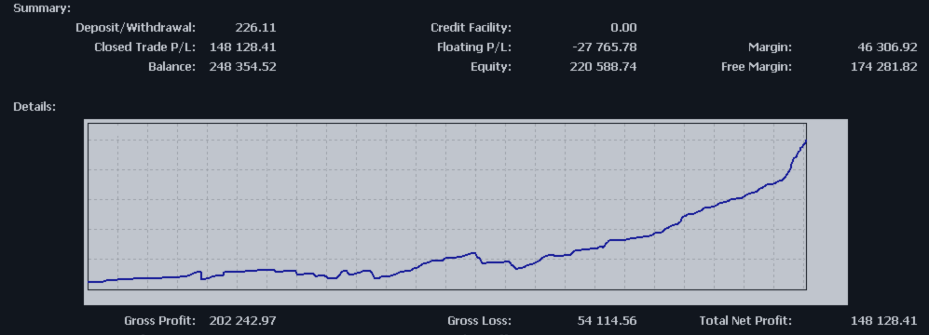Select the Floating P/L label
The image size is (929, 335).
pos(474,47)
